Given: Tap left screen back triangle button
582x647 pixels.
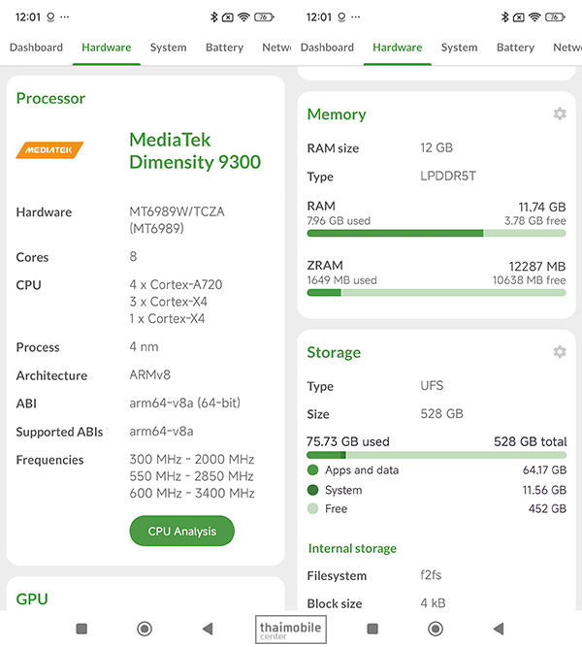Looking at the screenshot, I should tap(208, 629).
